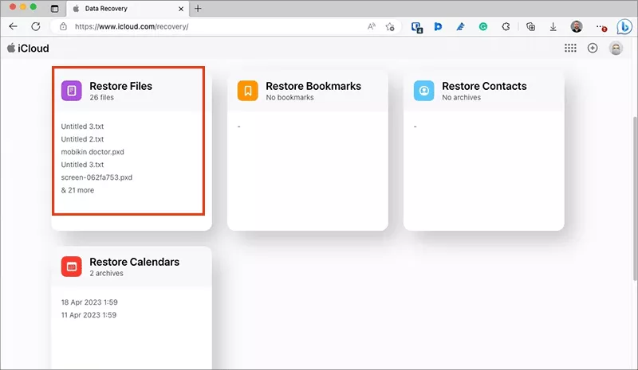
Task: Open the blue pen extension icon
Action: click(x=460, y=26)
